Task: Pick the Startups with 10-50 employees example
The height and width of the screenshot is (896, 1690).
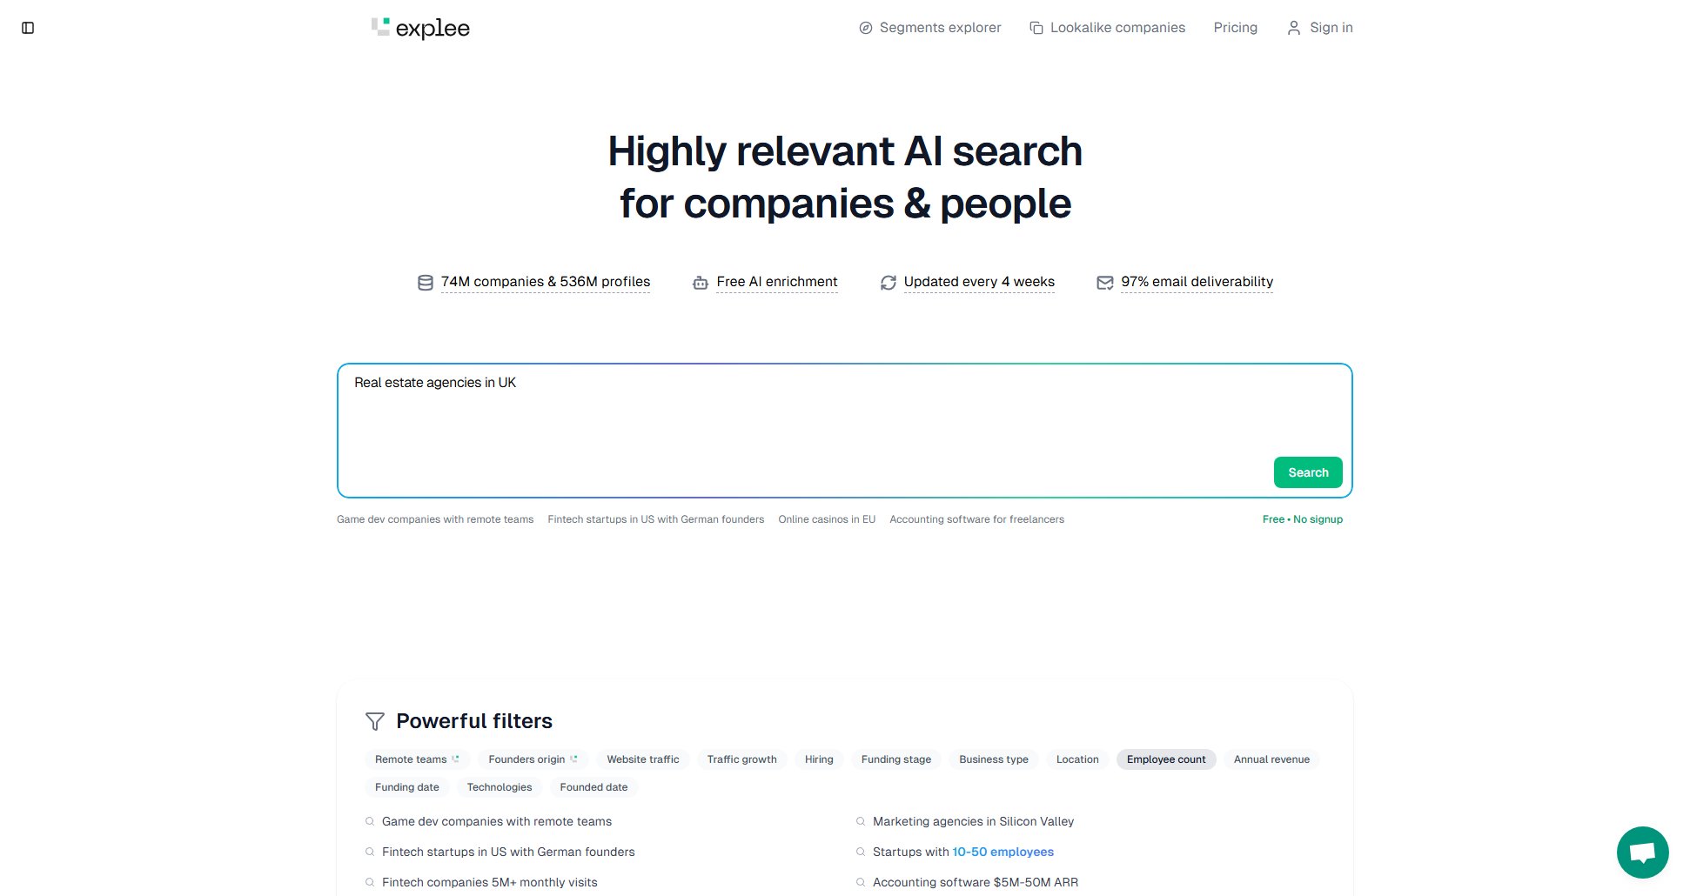Action: click(962, 852)
